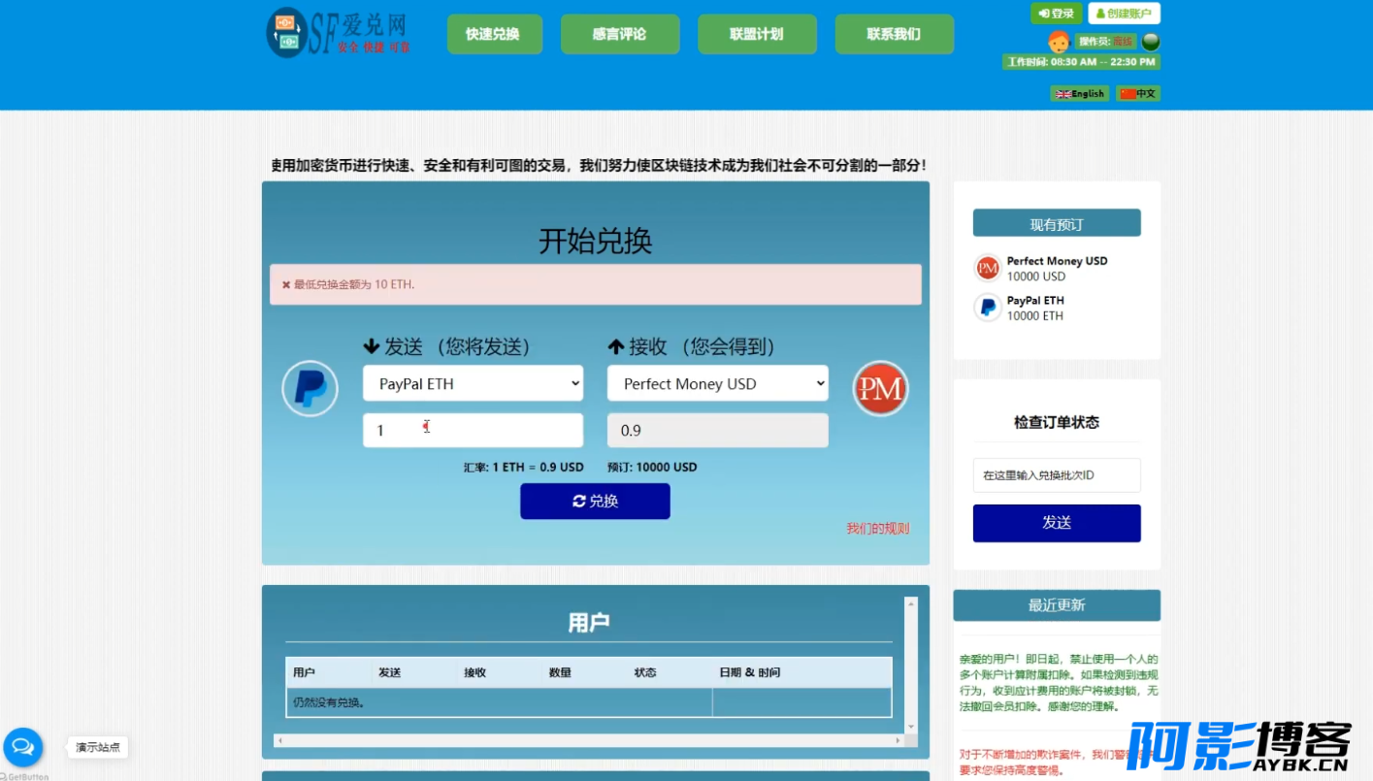Expand the Perfect Money USD receive dropdown
The width and height of the screenshot is (1373, 781).
(718, 383)
